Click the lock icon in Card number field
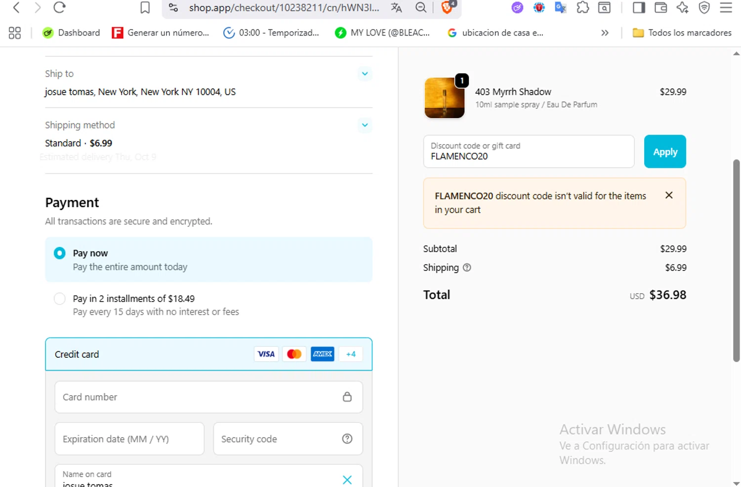The height and width of the screenshot is (487, 741). point(347,397)
